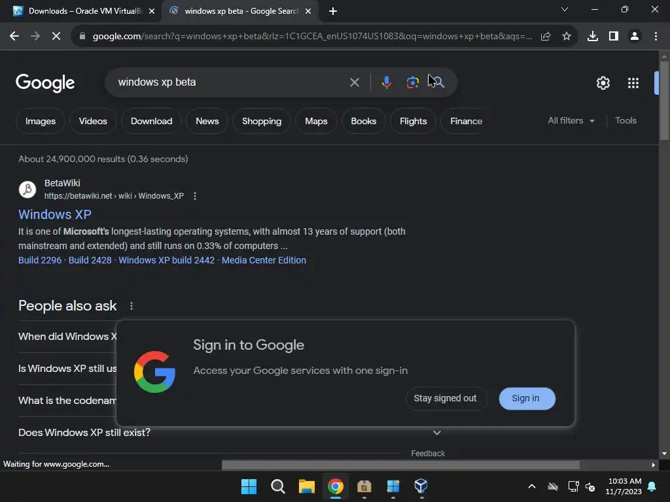670x502 pixels.
Task: Open Finance results
Action: point(466,121)
